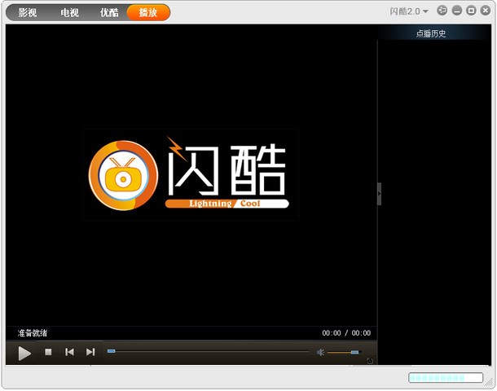Toggle fullscreen icon below volume slider
This screenshot has height=391, width=497.
[x=370, y=361]
